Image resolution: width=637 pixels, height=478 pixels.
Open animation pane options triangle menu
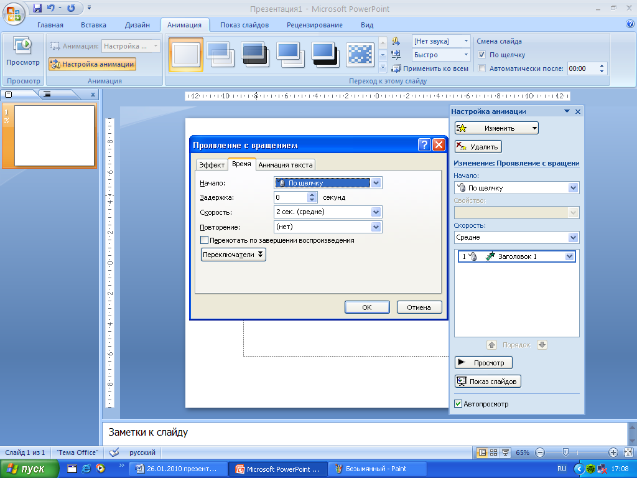567,111
